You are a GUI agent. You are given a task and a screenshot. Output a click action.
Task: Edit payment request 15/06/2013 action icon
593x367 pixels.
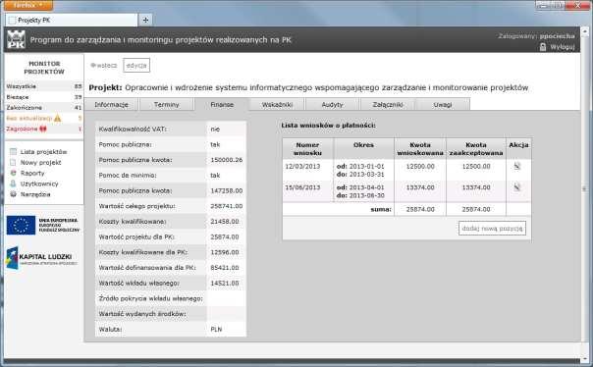click(x=517, y=187)
